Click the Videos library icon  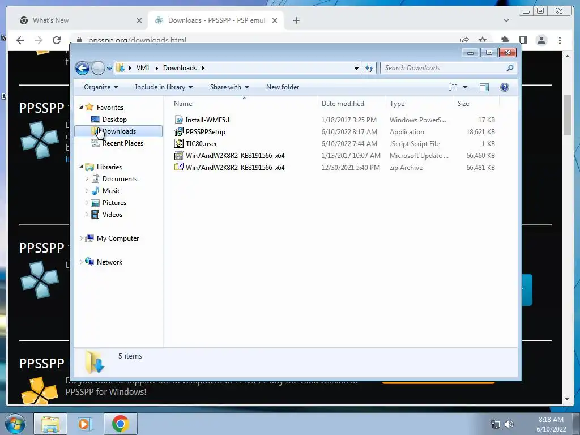click(x=95, y=215)
